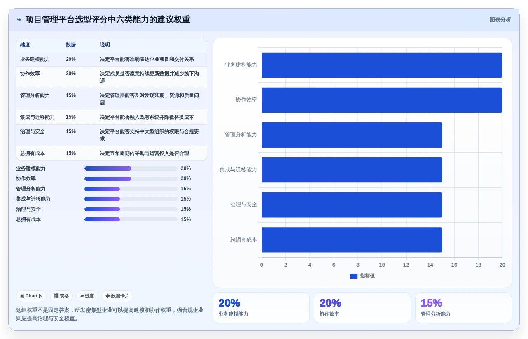
Task: Click the 治理与安全 bar in the chart
Action: point(352,205)
